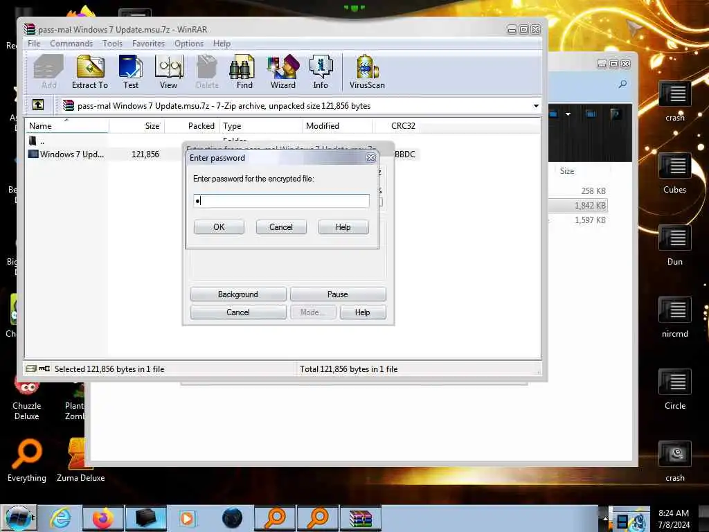This screenshot has height=532, width=709.
Task: Sort by CRC32 column header
Action: click(396, 126)
